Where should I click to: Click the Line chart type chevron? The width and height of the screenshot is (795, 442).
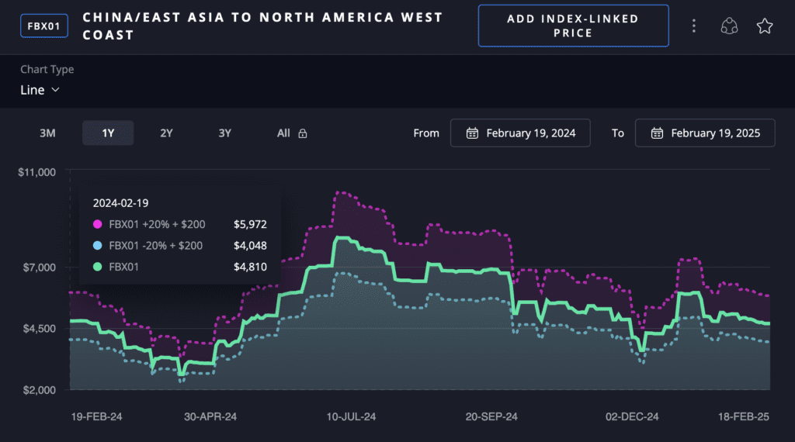point(55,90)
